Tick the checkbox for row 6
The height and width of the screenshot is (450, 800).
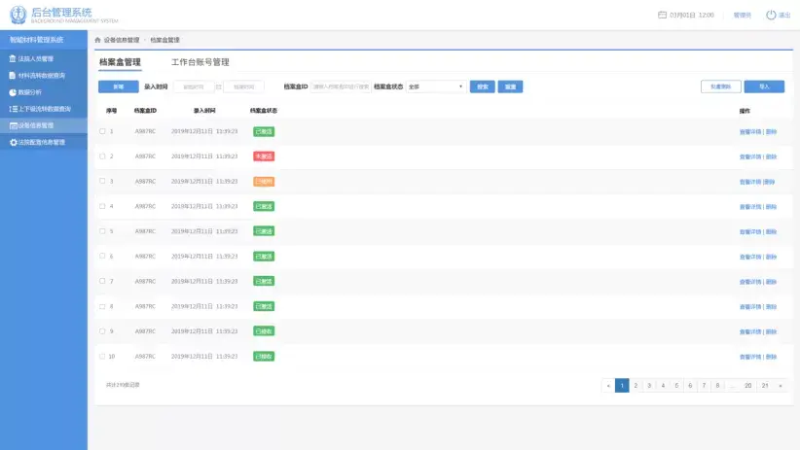102,256
